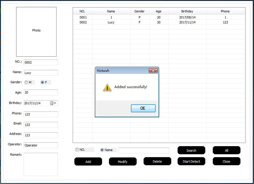This screenshot has width=254, height=184.
Task: Choose search by NO. radio button
Action: click(77, 150)
